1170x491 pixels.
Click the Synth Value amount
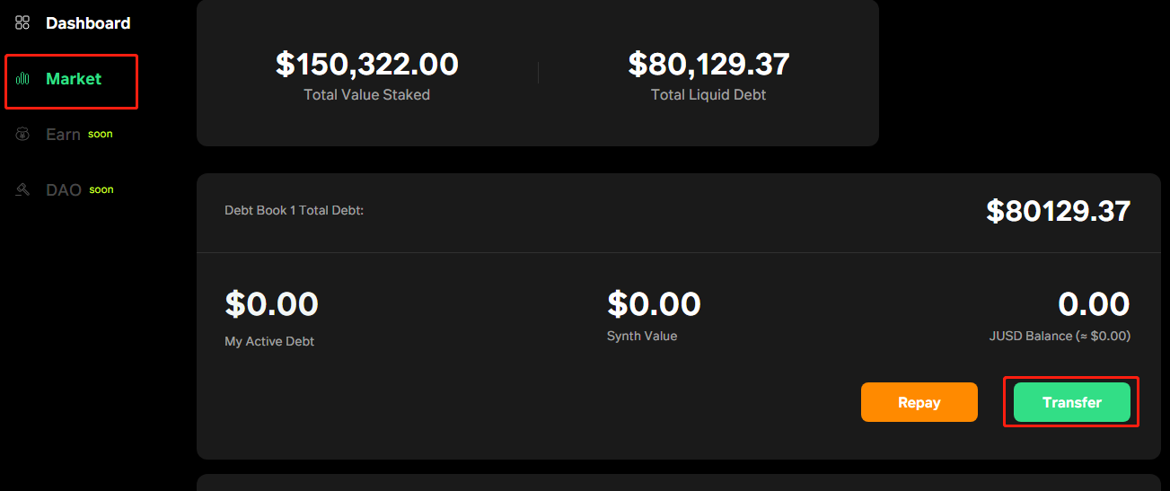[x=654, y=304]
